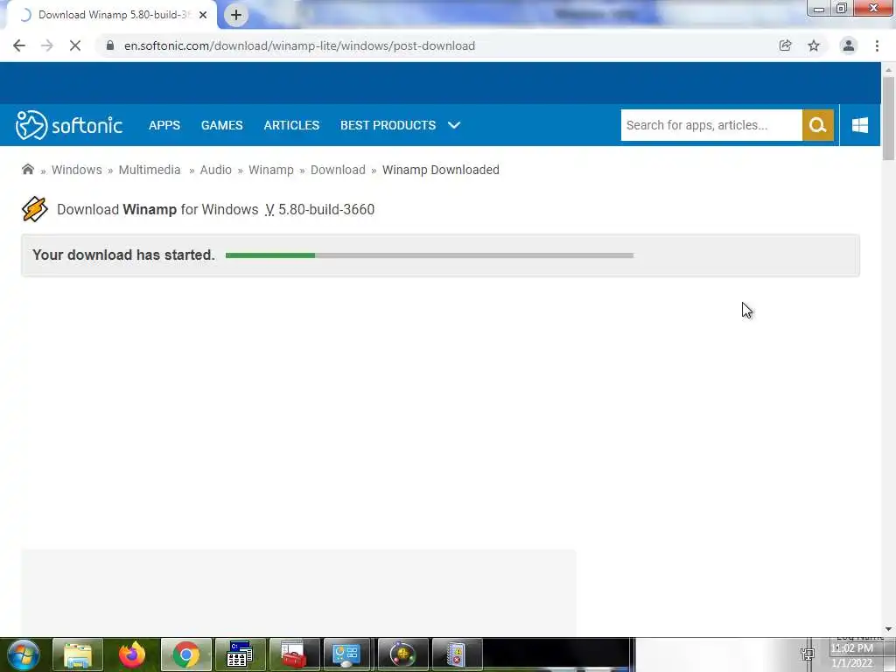This screenshot has height=672, width=896.
Task: Share this page via address bar icon
Action: pyautogui.click(x=786, y=45)
